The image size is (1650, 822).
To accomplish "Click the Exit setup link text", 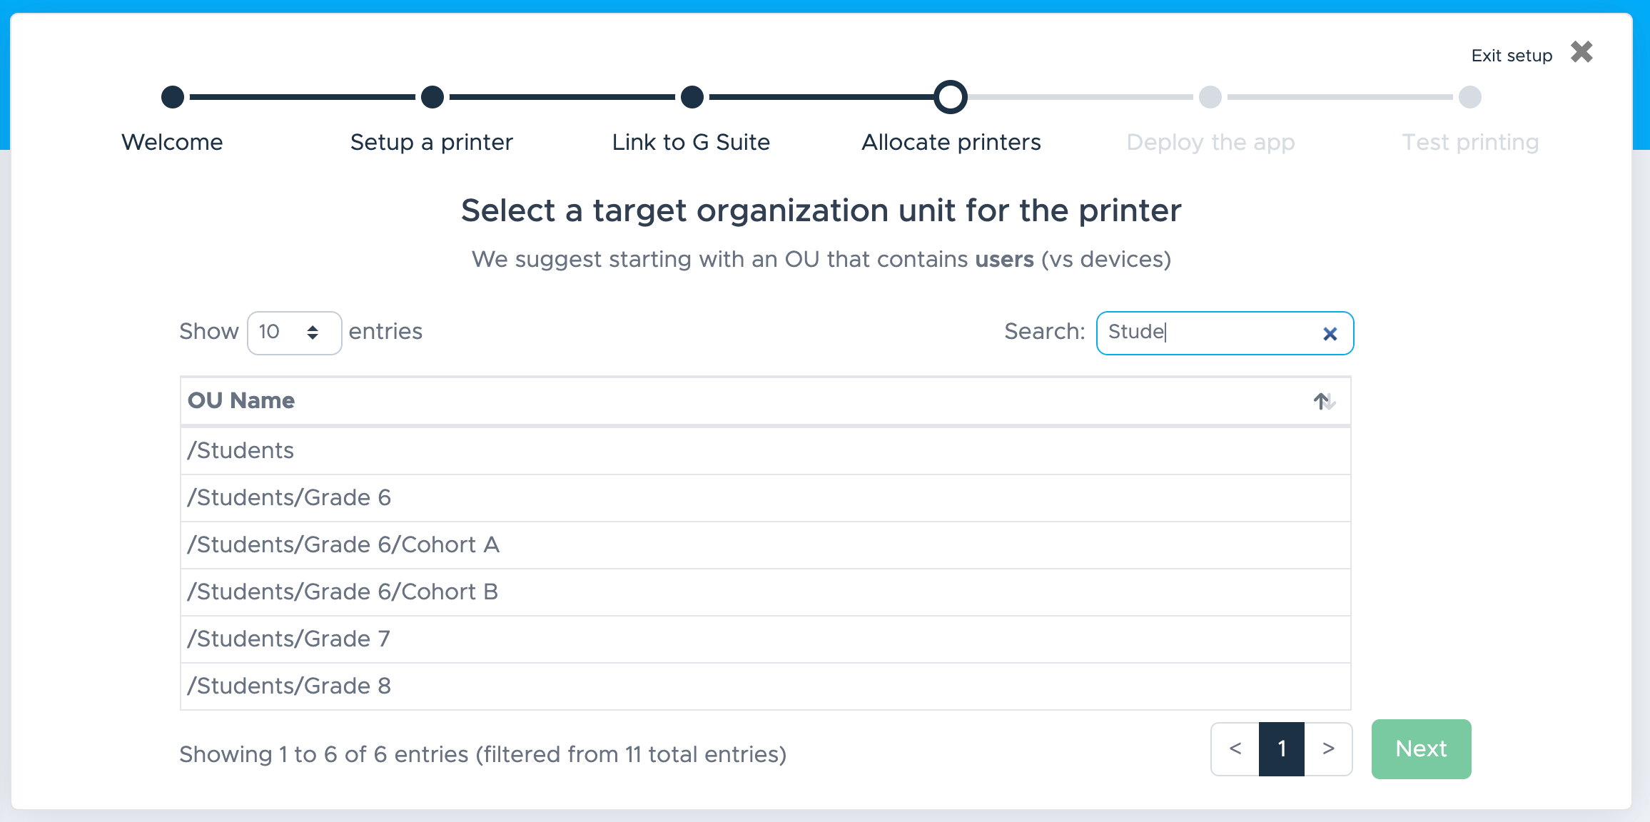I will [x=1512, y=56].
